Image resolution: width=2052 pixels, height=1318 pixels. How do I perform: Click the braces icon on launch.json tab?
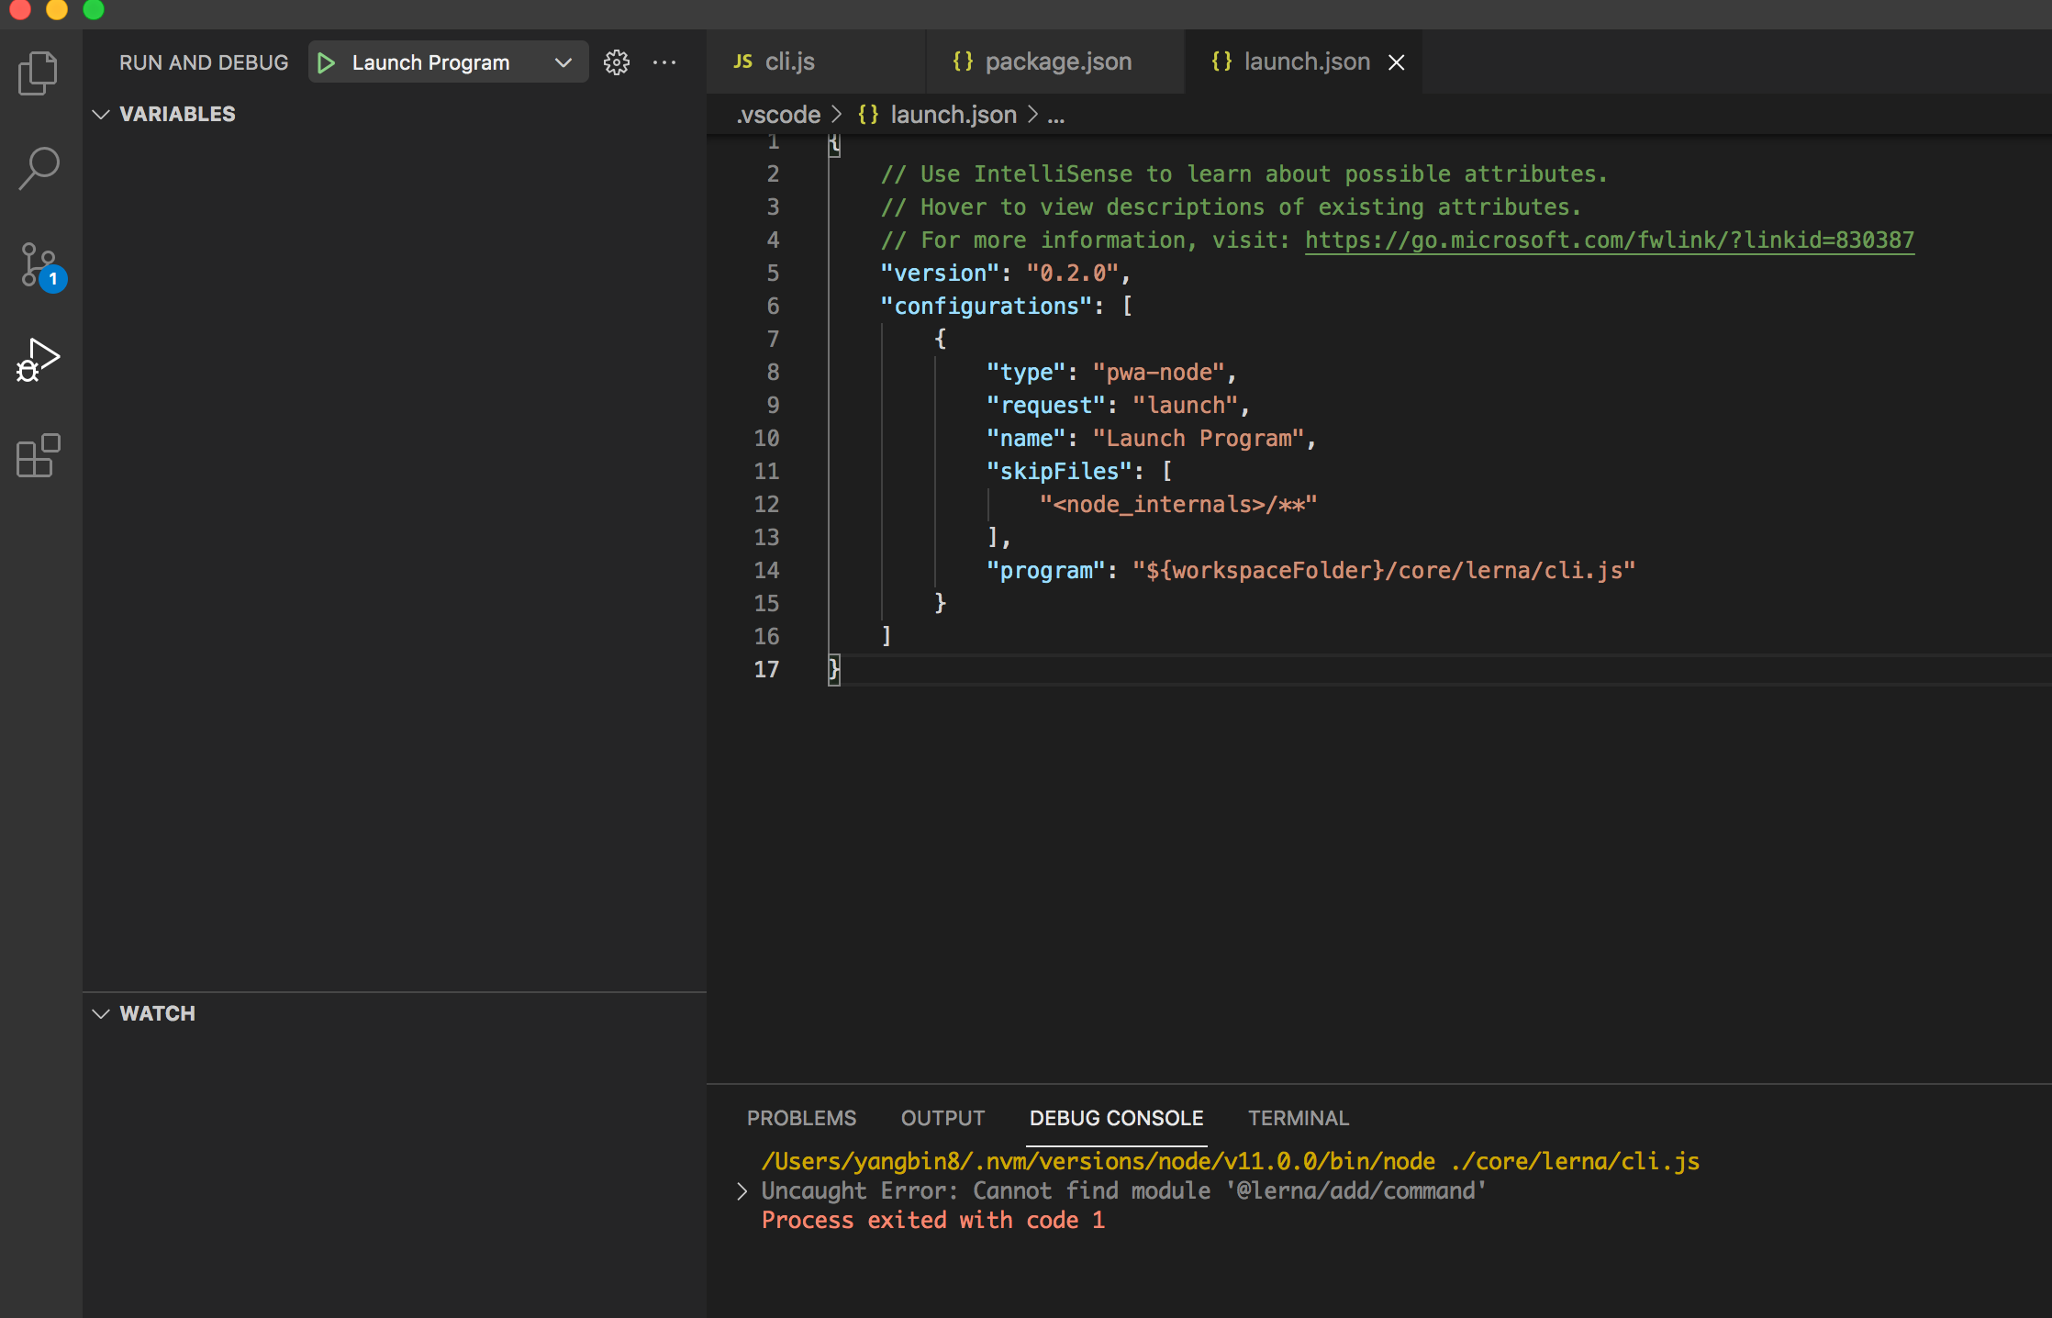coord(1221,61)
